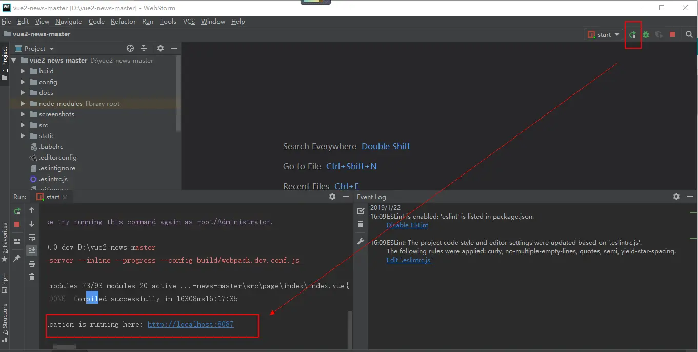
Task: Mark all Event Log notifications as read
Action: [x=361, y=211]
